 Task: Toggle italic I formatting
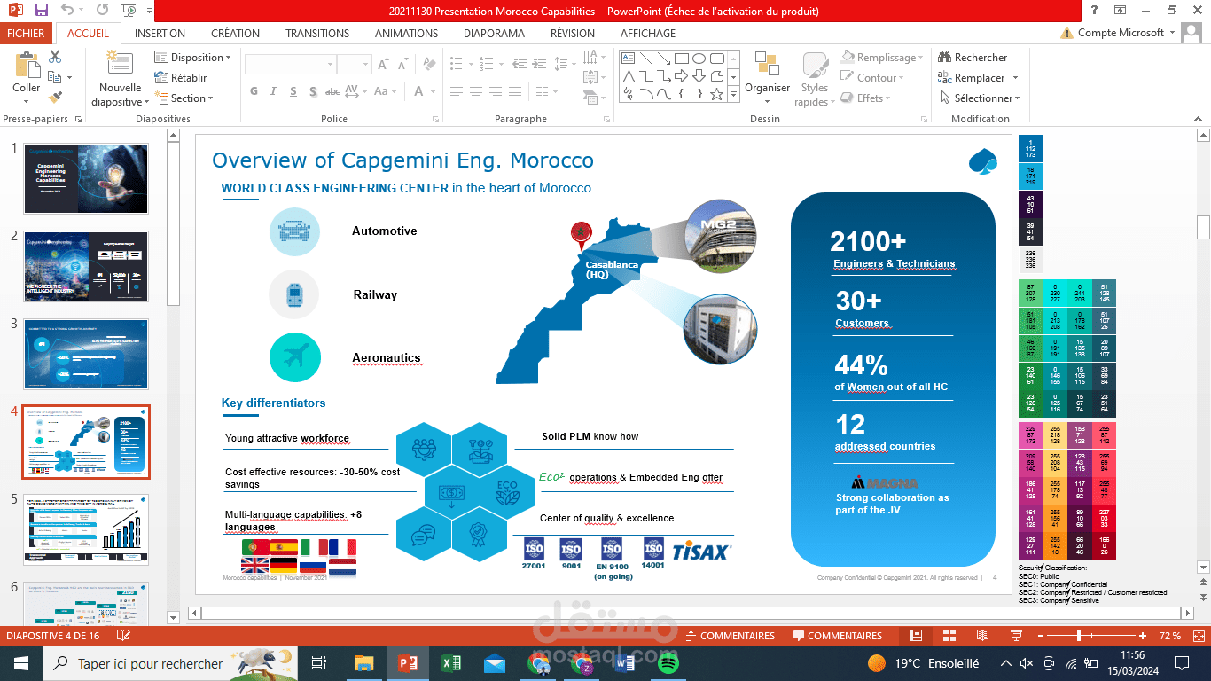[273, 91]
